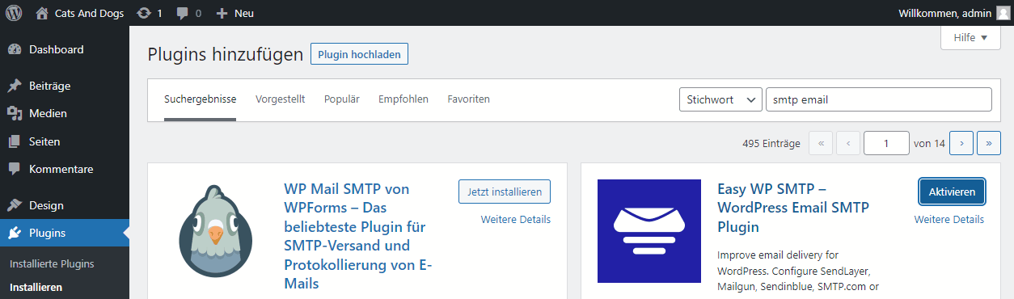
Task: Click the Medien media icon
Action: [x=15, y=113]
